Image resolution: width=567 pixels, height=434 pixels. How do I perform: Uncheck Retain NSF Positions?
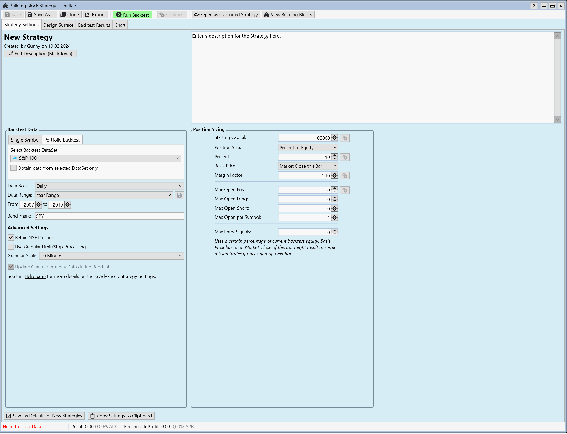(11, 238)
